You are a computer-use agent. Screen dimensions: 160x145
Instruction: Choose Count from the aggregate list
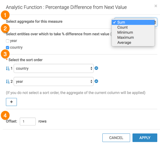tap(122, 27)
